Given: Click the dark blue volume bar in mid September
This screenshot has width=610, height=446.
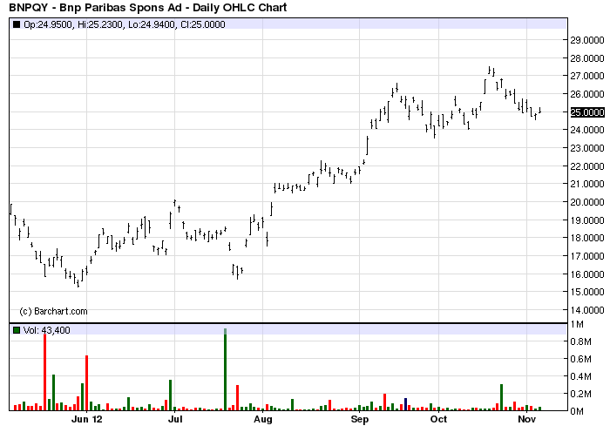Looking at the screenshot, I should coord(406,404).
